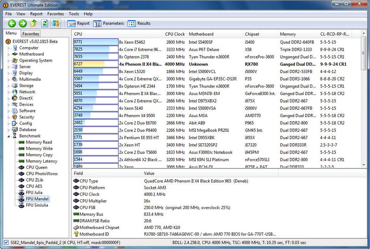
Task: Expand the Network tree node
Action: click(x=9, y=92)
